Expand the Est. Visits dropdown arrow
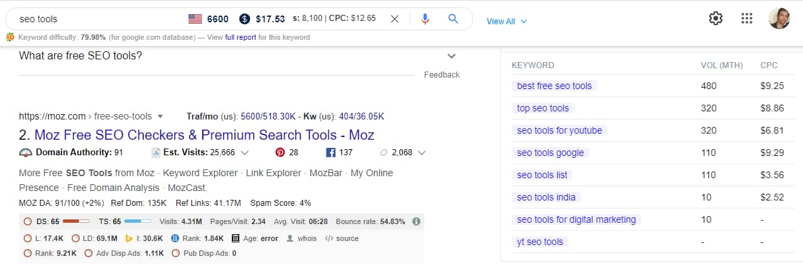 (x=245, y=153)
